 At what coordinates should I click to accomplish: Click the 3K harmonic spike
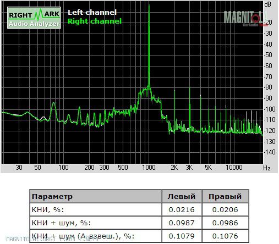click(x=190, y=109)
